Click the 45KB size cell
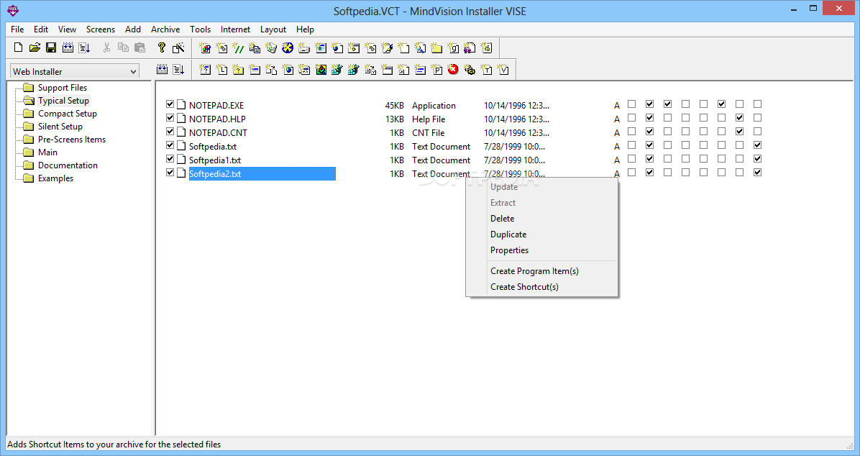Viewport: 860px width, 456px height. [394, 105]
